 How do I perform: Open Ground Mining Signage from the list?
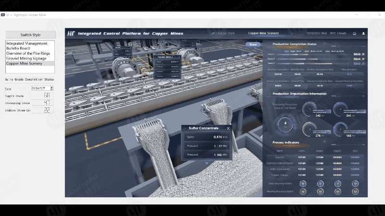point(26,59)
